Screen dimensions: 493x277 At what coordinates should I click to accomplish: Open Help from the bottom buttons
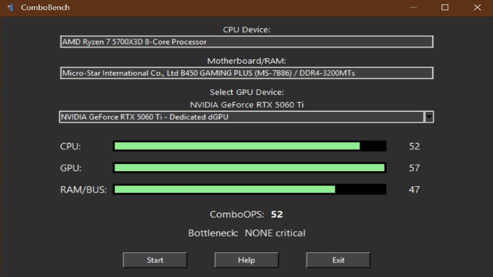click(246, 260)
